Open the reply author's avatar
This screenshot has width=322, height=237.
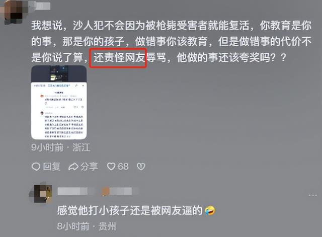point(43,193)
